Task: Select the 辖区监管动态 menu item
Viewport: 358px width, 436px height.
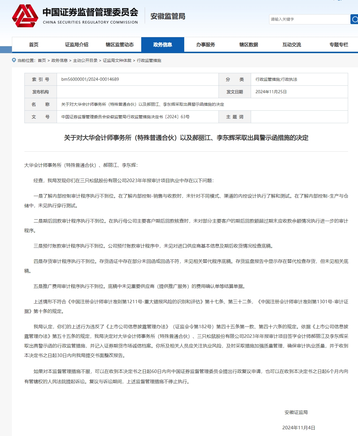Action: pos(120,45)
